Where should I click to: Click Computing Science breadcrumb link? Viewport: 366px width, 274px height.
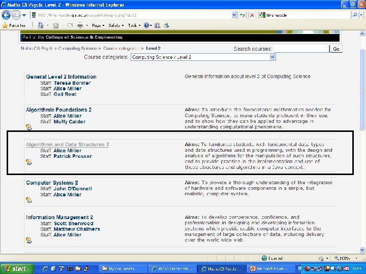[x=77, y=49]
